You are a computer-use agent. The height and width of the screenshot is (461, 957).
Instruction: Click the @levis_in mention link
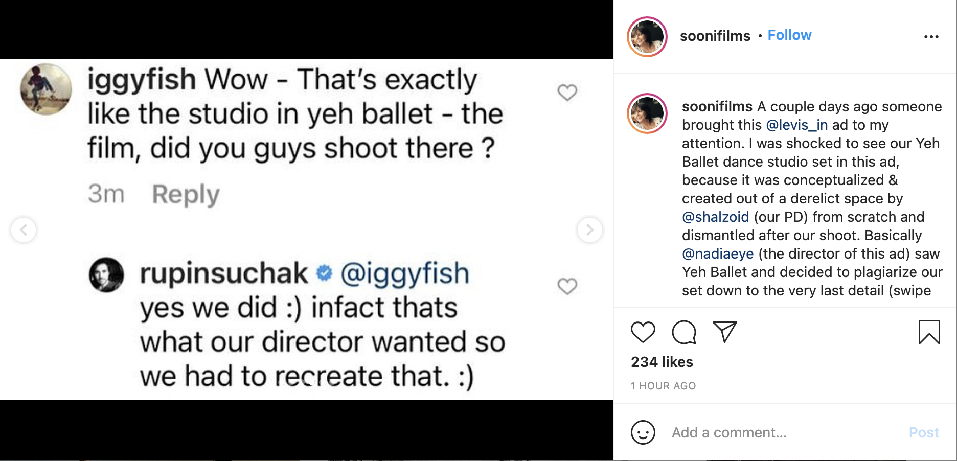coord(796,125)
